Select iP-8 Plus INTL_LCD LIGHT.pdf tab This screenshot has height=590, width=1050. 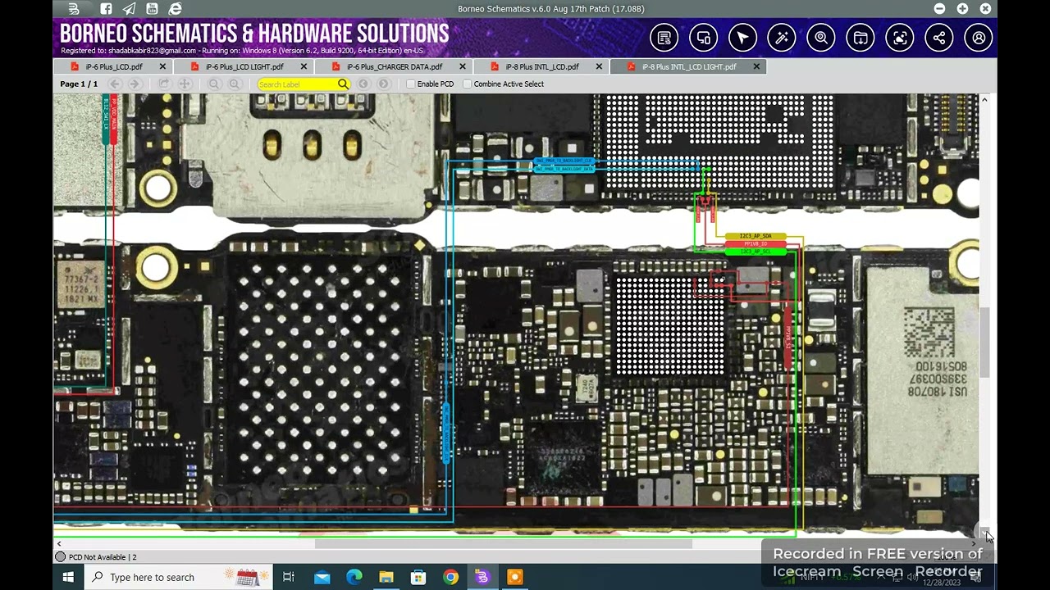tap(689, 67)
